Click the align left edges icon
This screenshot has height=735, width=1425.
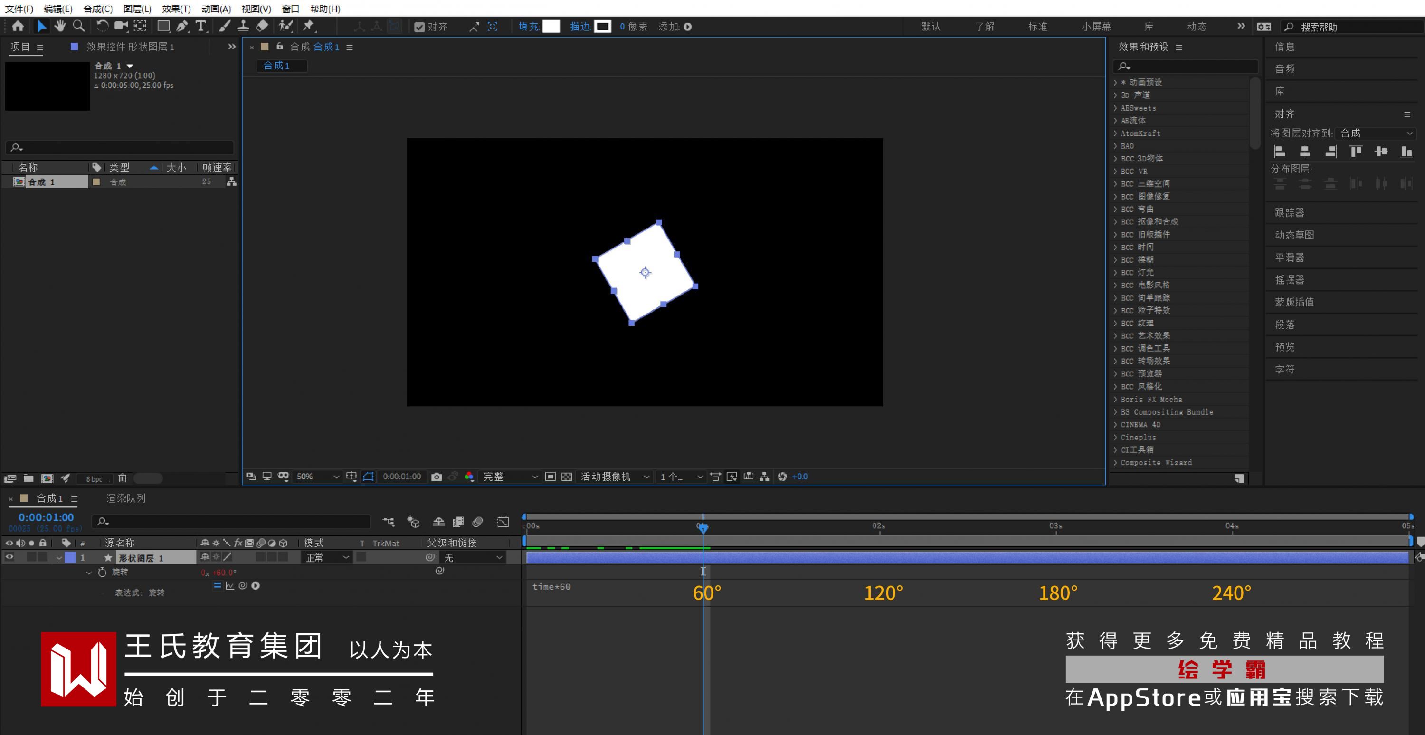tap(1280, 152)
